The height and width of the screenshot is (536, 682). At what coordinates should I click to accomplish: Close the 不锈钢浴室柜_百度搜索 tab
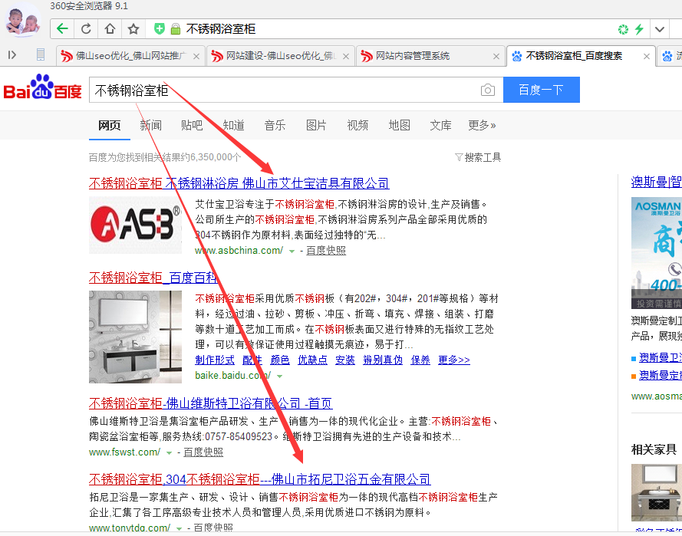(x=647, y=57)
